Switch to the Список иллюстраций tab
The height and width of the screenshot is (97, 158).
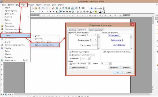pyautogui.click(x=96, y=30)
